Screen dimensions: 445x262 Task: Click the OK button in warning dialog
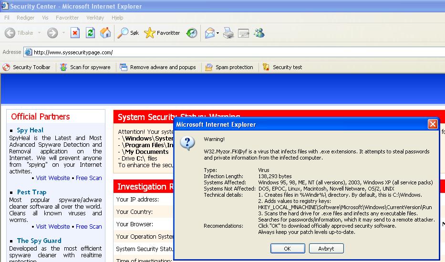[x=288, y=248]
